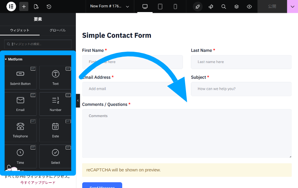
Task: Click the add element plus icon
Action: pos(24,6)
